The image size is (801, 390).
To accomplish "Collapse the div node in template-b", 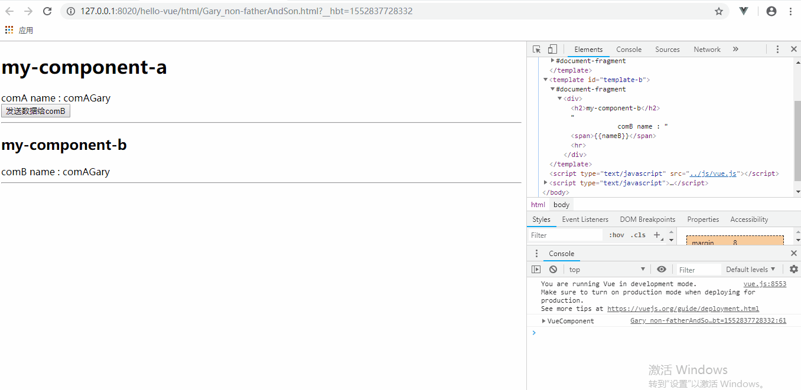I will click(559, 99).
